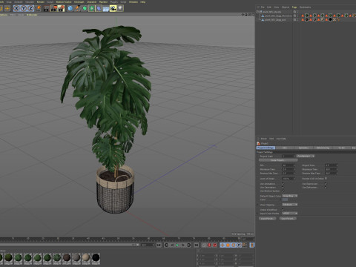The height and width of the screenshot is (267, 356).
Task: Select the third object row in Object Manager
Action: 274,19
